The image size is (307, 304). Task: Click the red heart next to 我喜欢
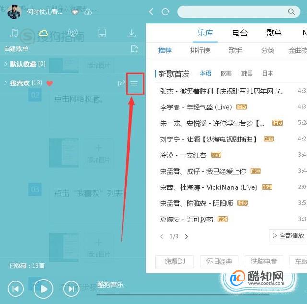pyautogui.click(x=50, y=83)
